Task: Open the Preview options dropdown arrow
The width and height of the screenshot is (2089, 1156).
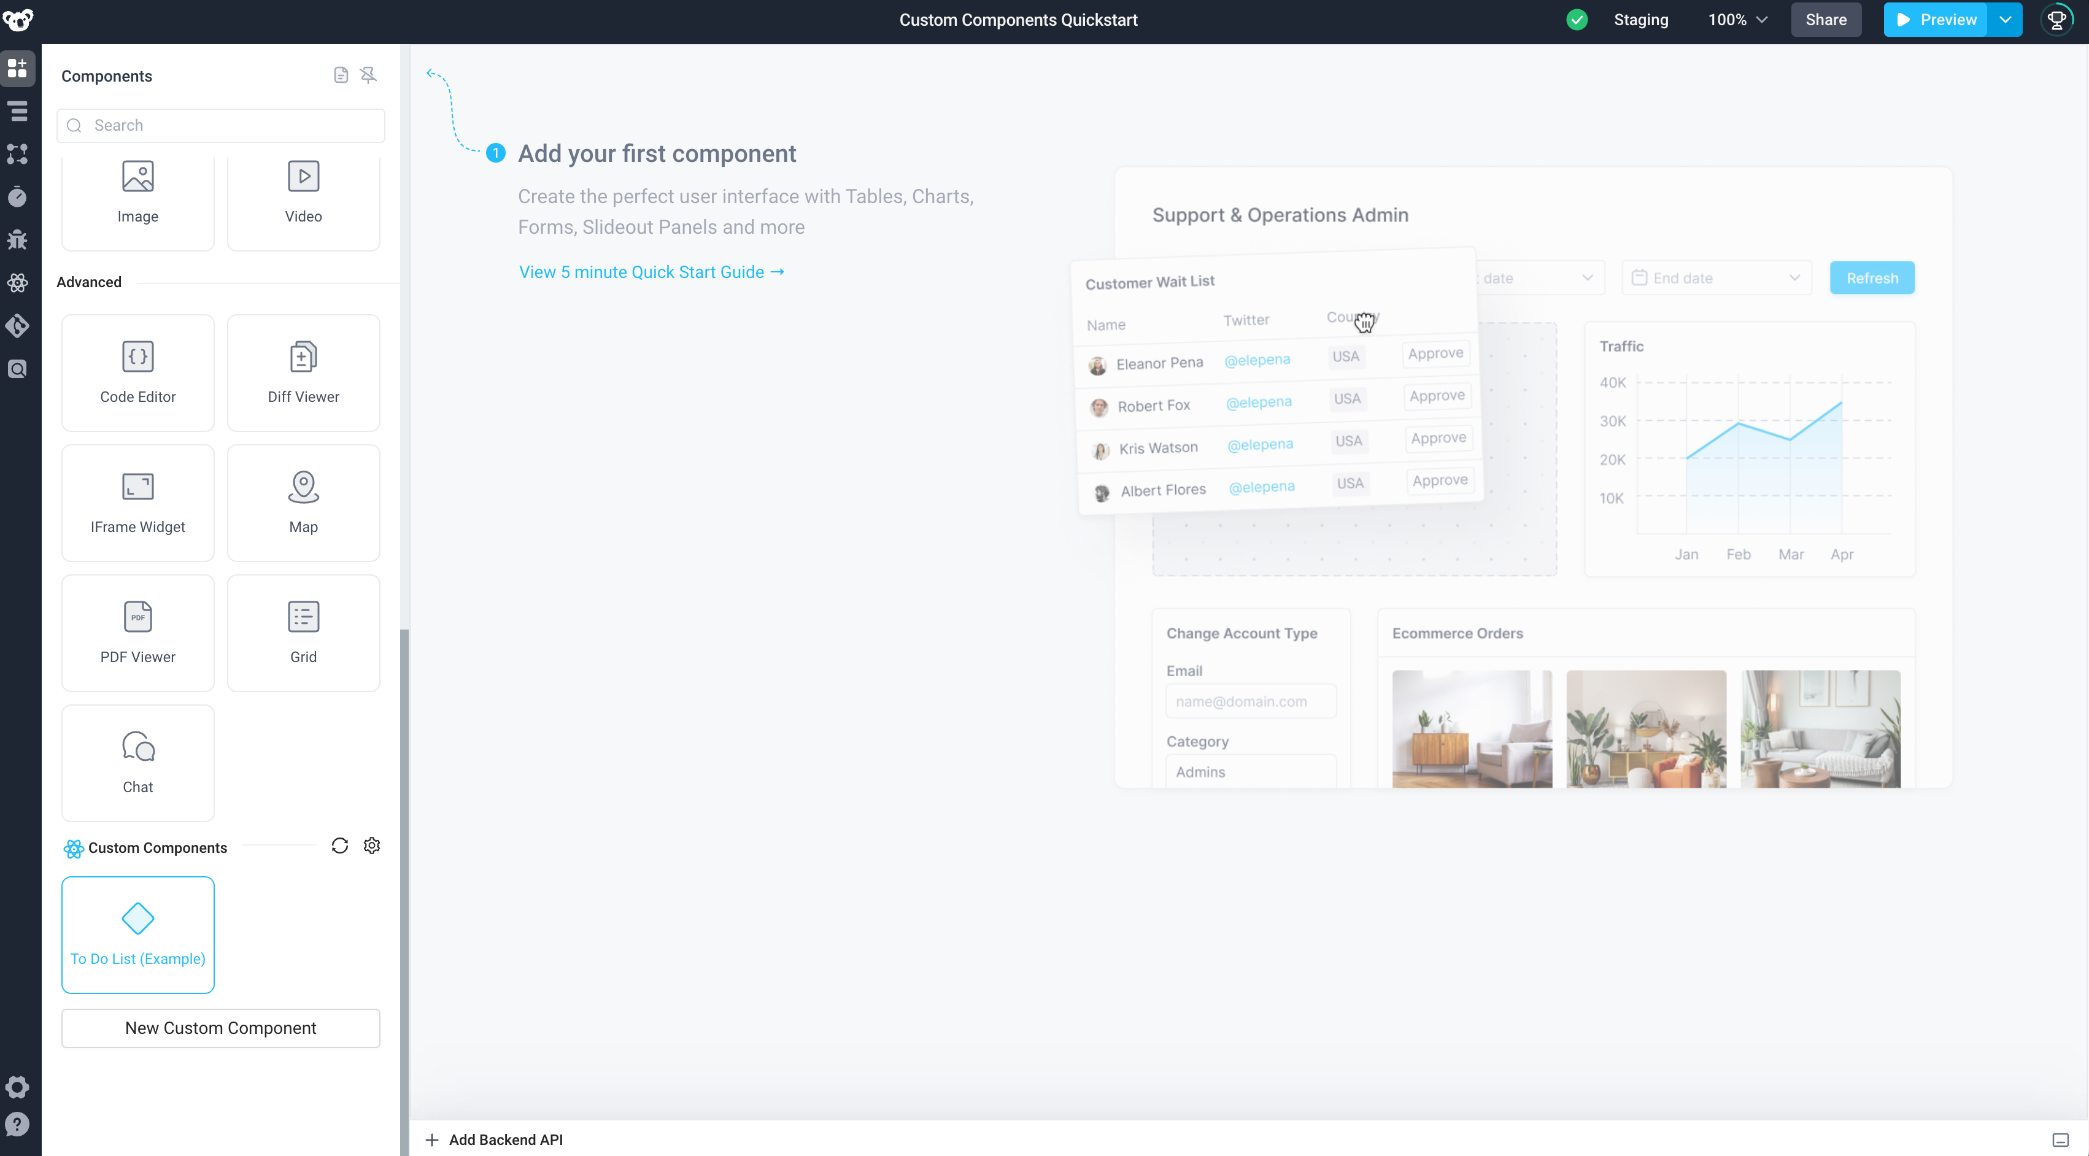Action: 2005,20
